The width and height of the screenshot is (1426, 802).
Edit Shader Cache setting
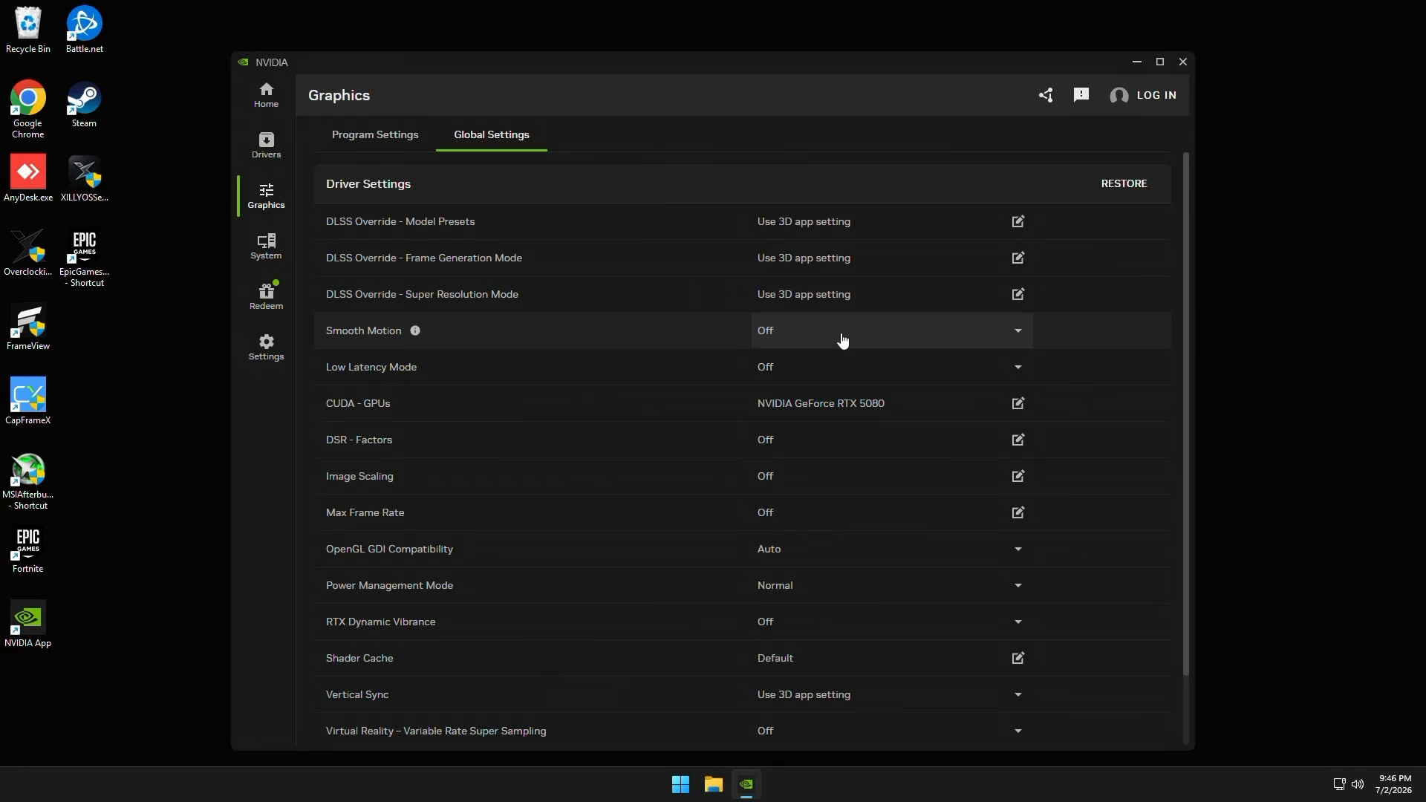pyautogui.click(x=1018, y=658)
